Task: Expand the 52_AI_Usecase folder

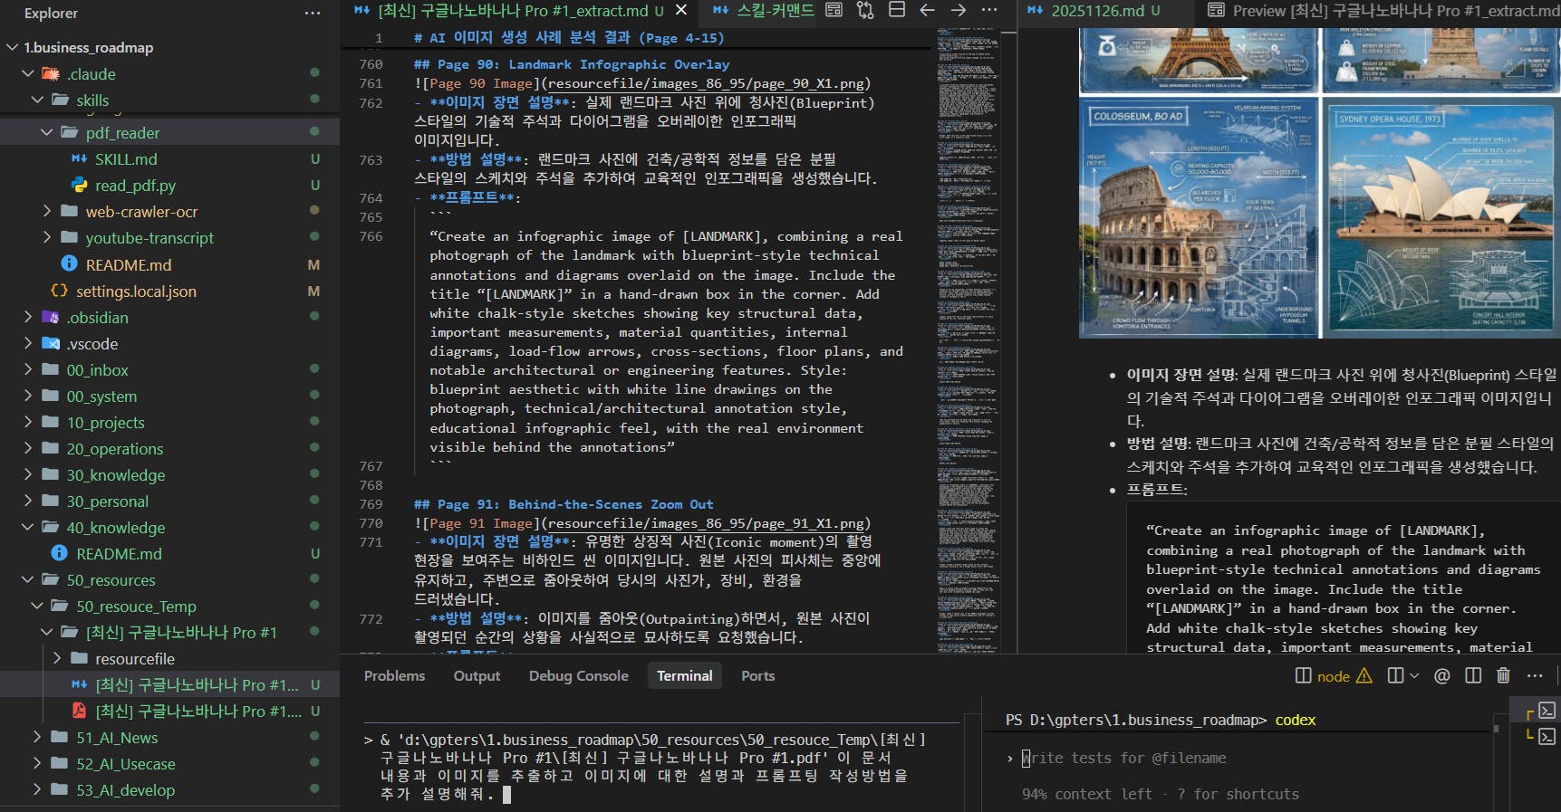Action: point(37,763)
